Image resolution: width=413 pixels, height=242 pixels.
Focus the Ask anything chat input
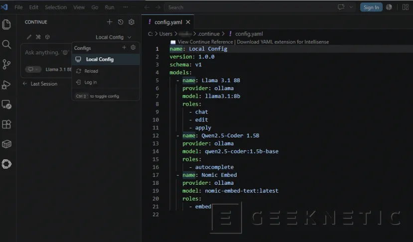pos(47,53)
